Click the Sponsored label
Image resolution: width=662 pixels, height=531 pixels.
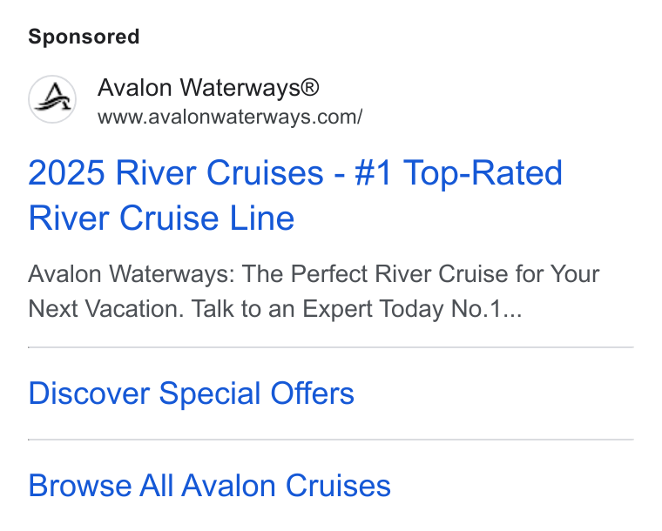coord(84,37)
